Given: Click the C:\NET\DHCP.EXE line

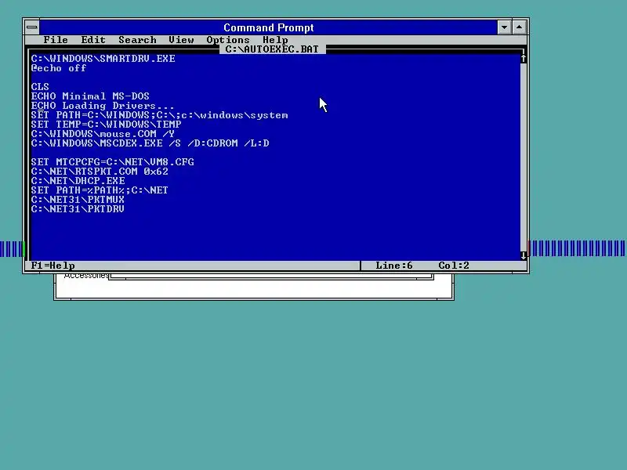Looking at the screenshot, I should point(78,181).
